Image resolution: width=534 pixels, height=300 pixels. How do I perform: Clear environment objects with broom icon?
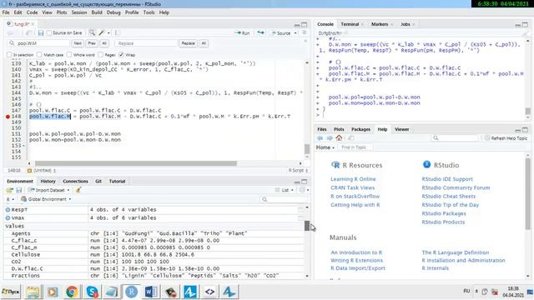(x=78, y=190)
